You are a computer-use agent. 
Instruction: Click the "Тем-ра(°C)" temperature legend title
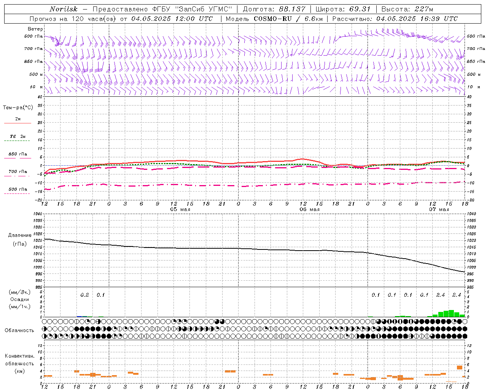coord(18,108)
